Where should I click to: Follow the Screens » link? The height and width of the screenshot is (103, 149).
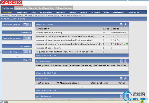(x=26, y=46)
